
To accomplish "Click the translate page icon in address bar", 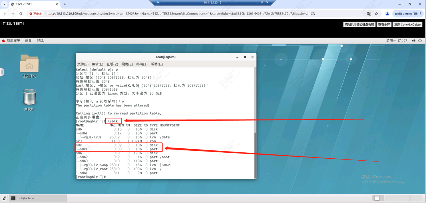I will point(369,14).
